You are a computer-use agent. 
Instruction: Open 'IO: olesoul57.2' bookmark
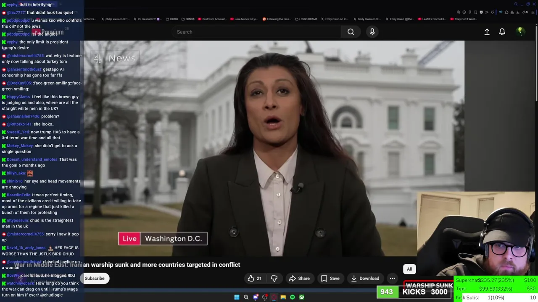click(x=147, y=19)
